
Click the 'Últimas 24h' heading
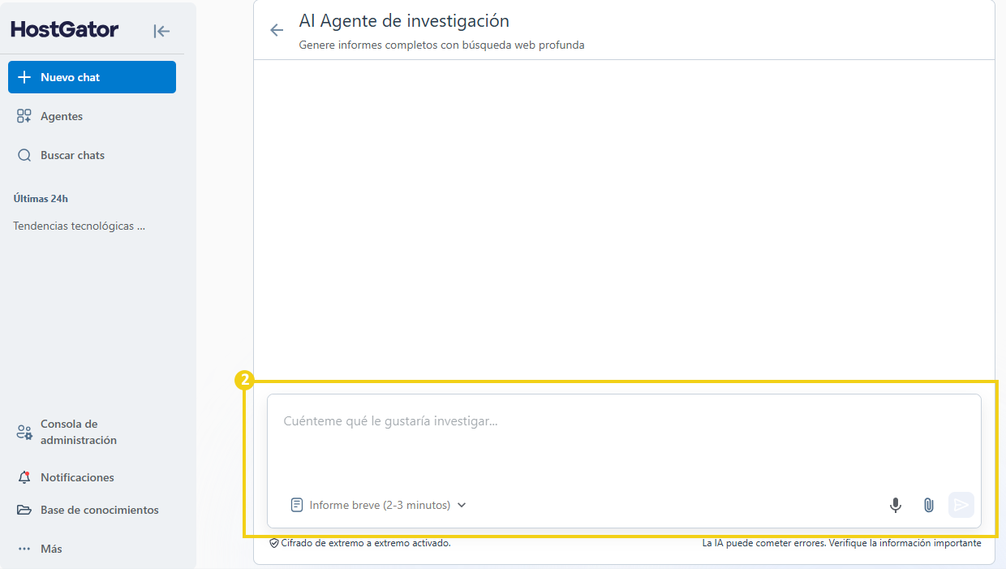point(41,198)
